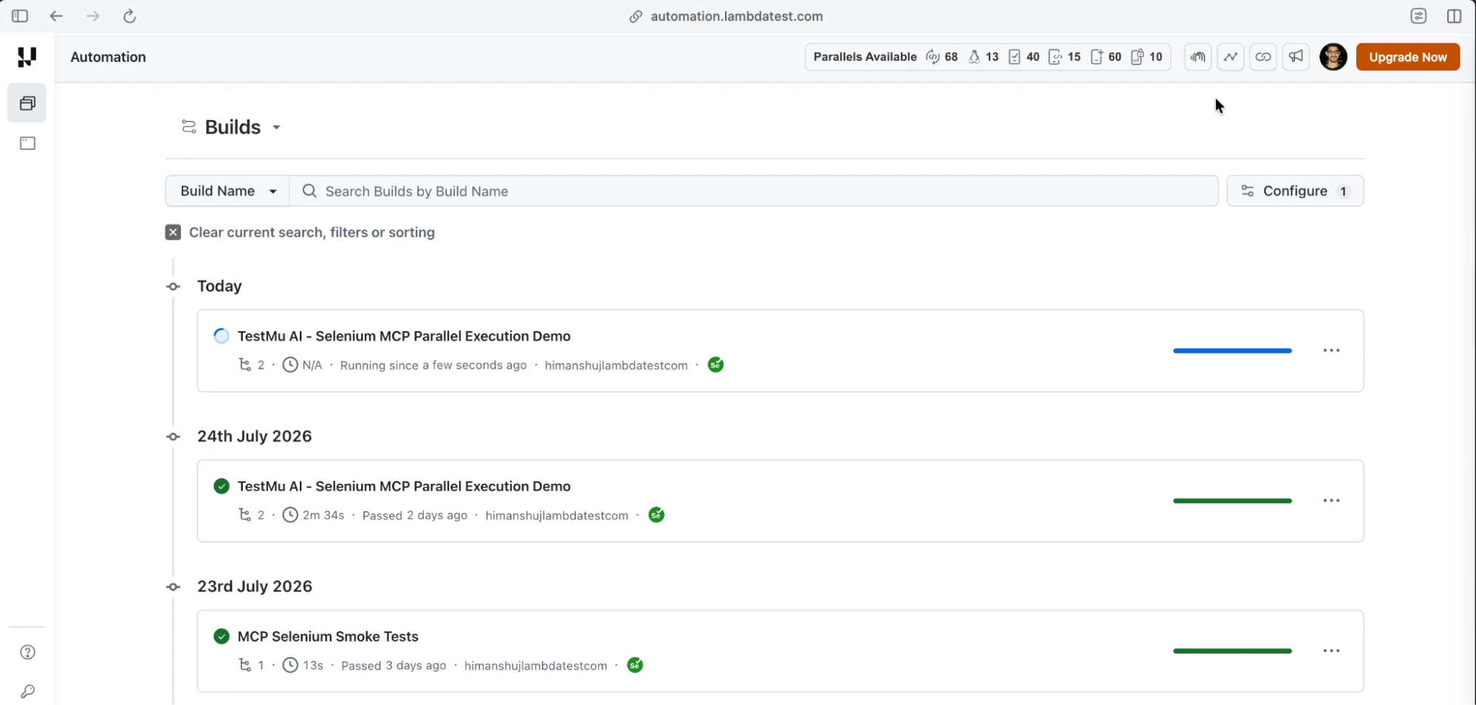The image size is (1476, 705).
Task: Open the Builds sidebar icon
Action: [x=27, y=103]
